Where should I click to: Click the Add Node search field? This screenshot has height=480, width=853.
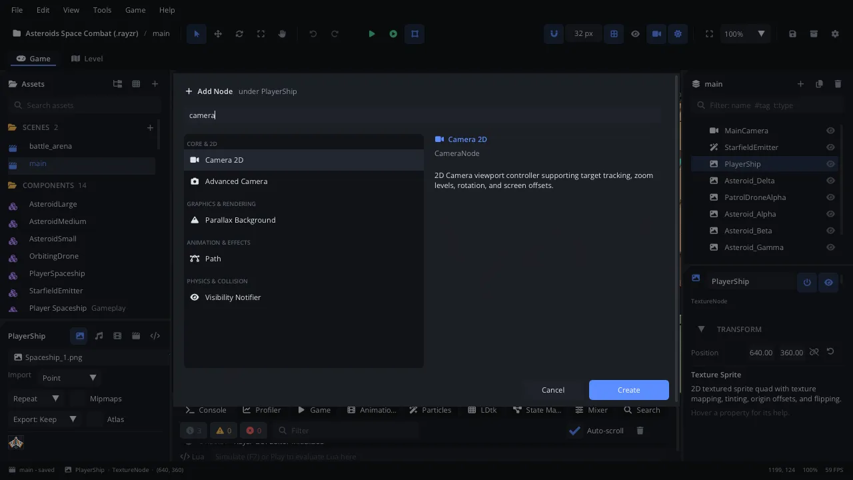coord(424,115)
